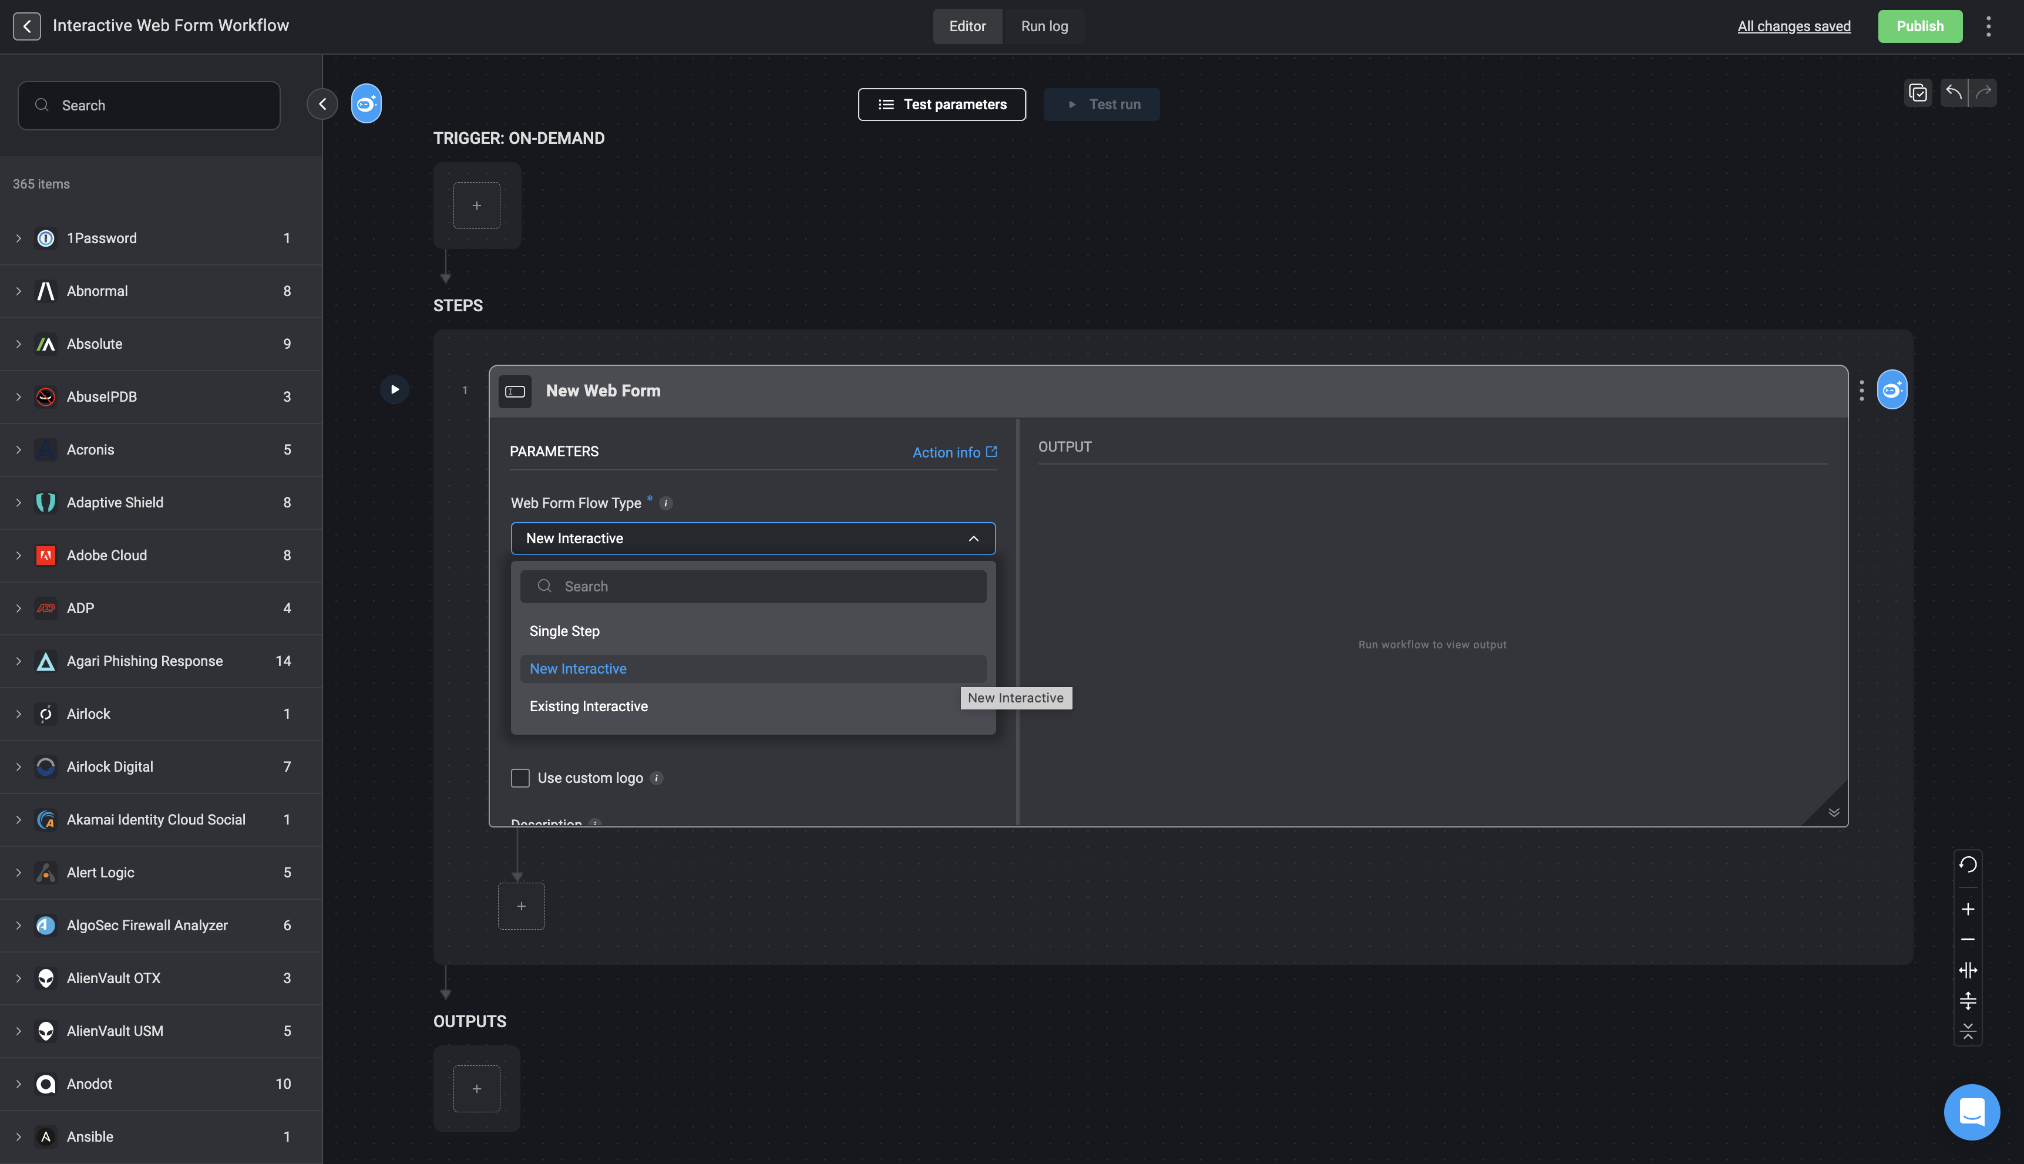Choose the Existing Interactive option
The width and height of the screenshot is (2024, 1164).
(x=589, y=707)
